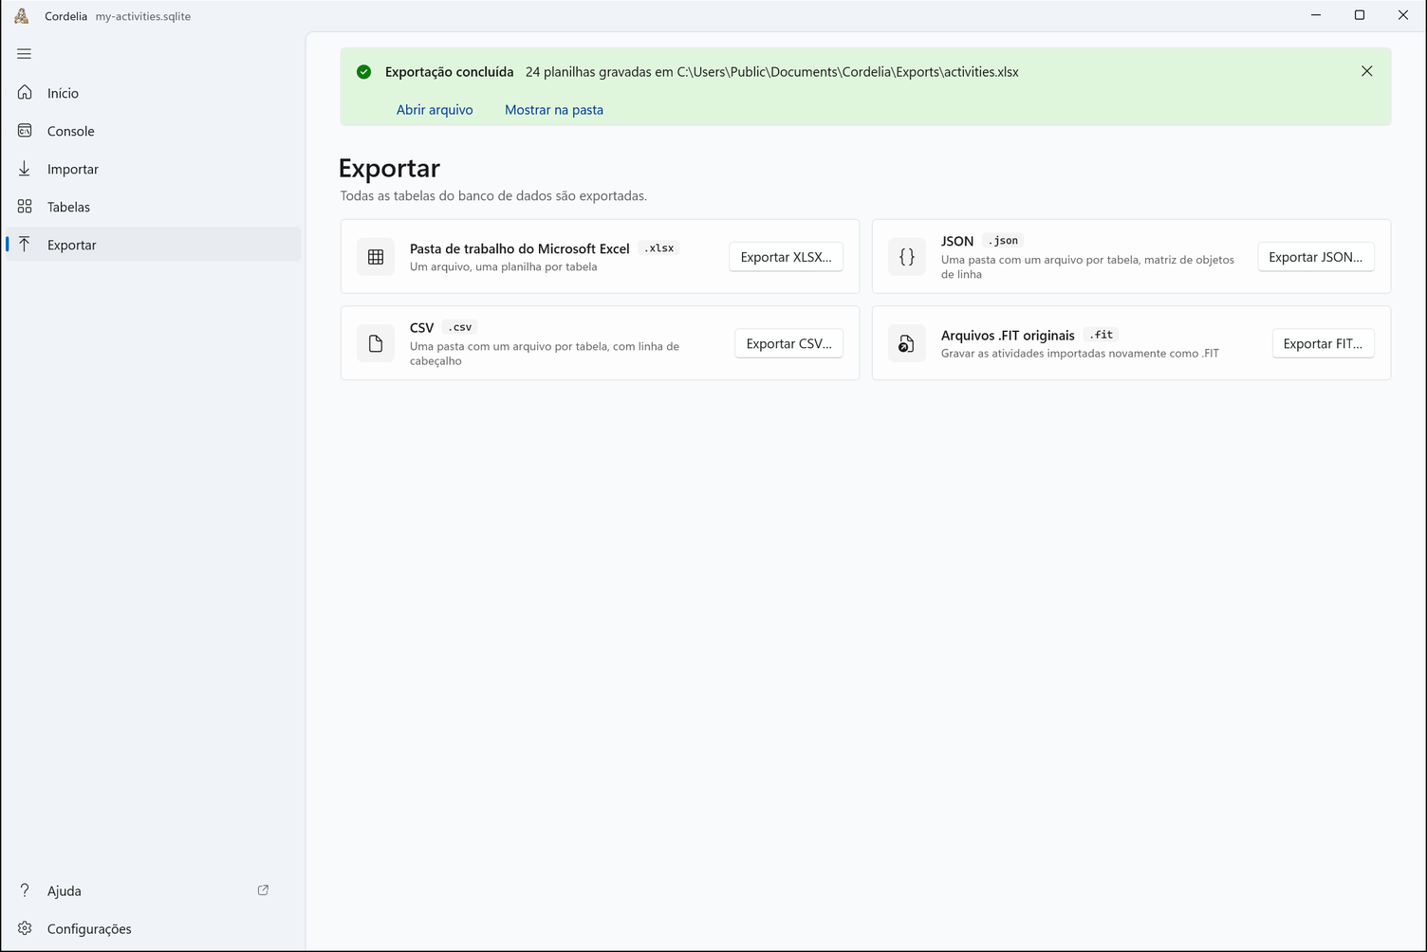Screen dimensions: 1427x952
Task: Select the Exportar navigation item
Action: click(153, 245)
